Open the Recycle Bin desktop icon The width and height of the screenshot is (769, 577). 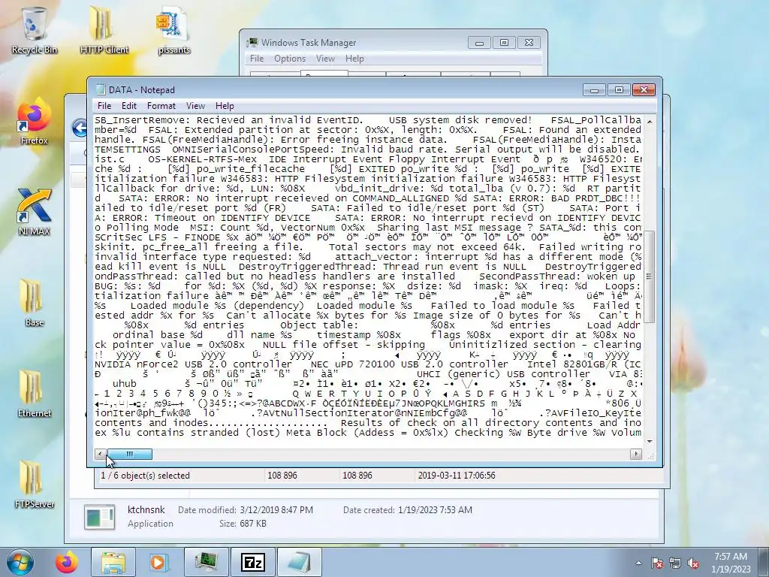tap(35, 31)
